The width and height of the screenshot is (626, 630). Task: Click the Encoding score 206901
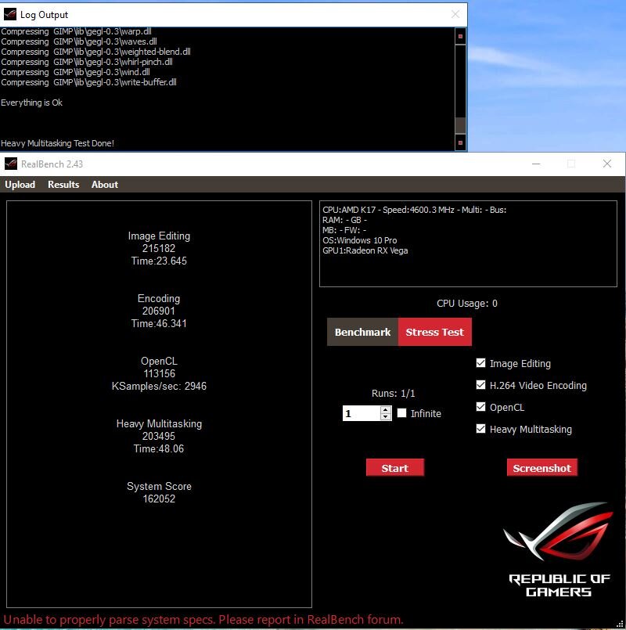(x=159, y=311)
